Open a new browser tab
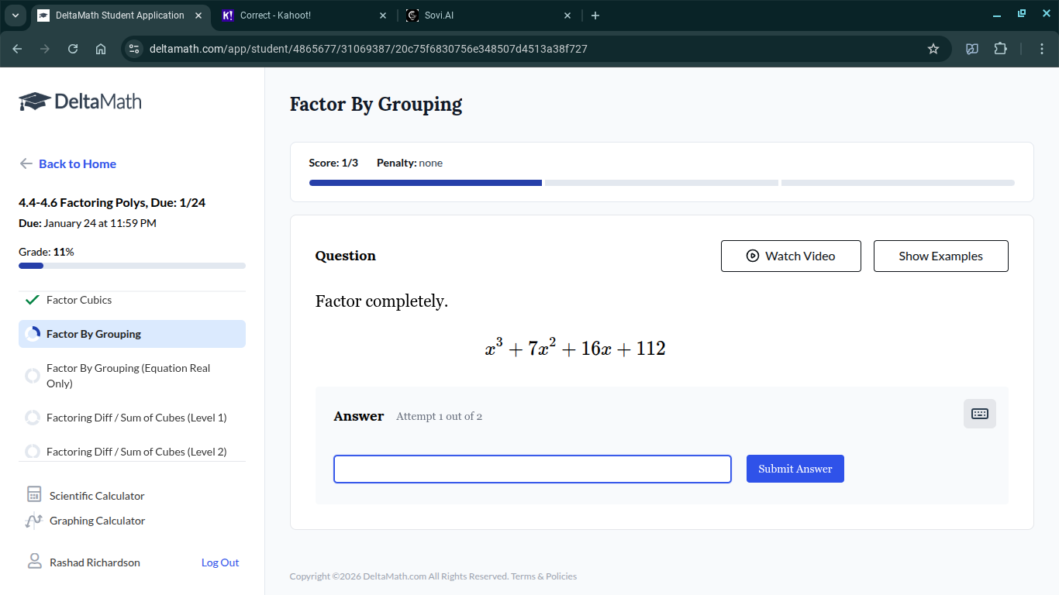Viewport: 1059px width, 595px height. pos(595,15)
